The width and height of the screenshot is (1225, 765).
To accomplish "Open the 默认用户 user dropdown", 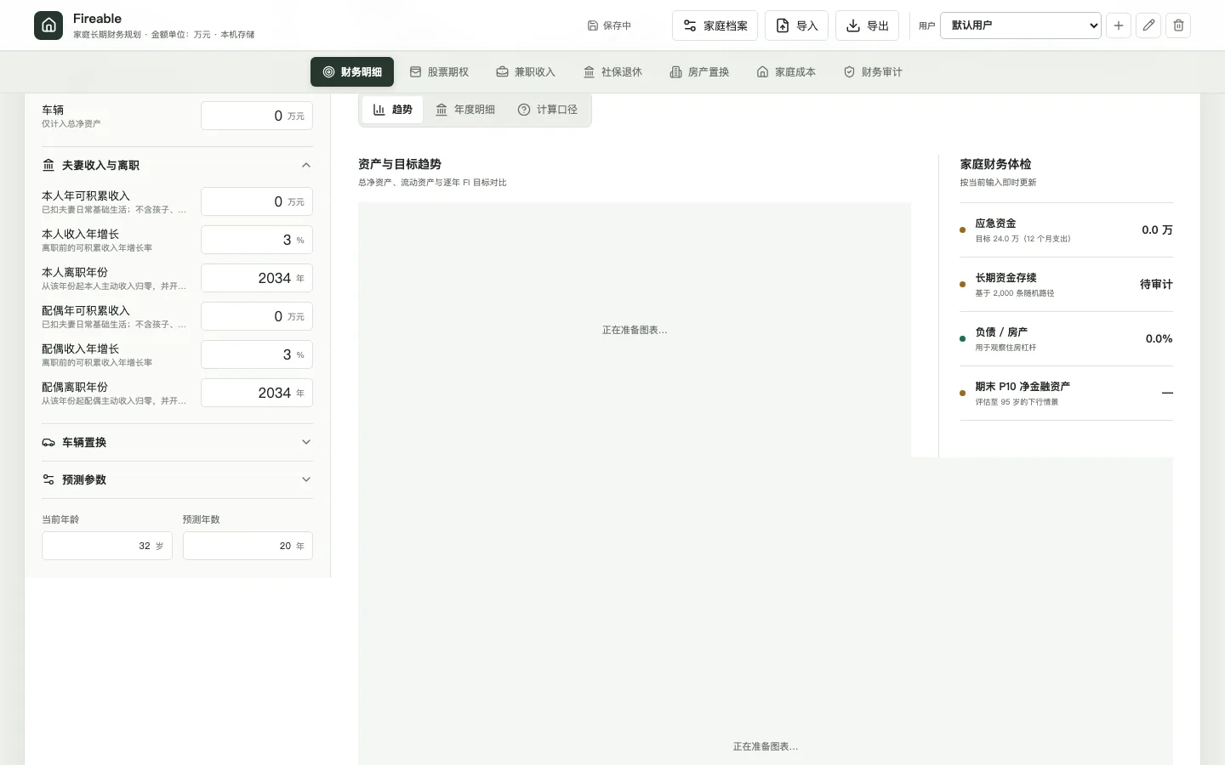I will point(1020,25).
